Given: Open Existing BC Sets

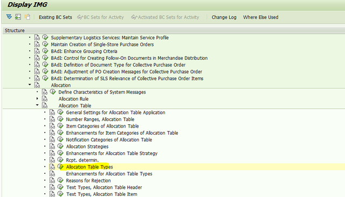Looking at the screenshot, I should pyautogui.click(x=56, y=17).
